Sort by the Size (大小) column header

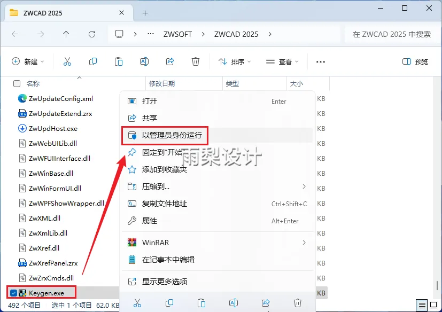click(x=297, y=83)
